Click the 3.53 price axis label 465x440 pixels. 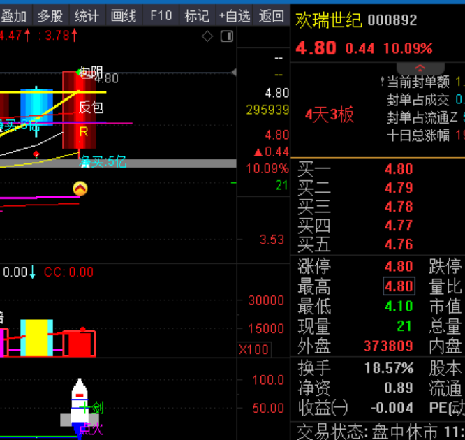coord(272,240)
